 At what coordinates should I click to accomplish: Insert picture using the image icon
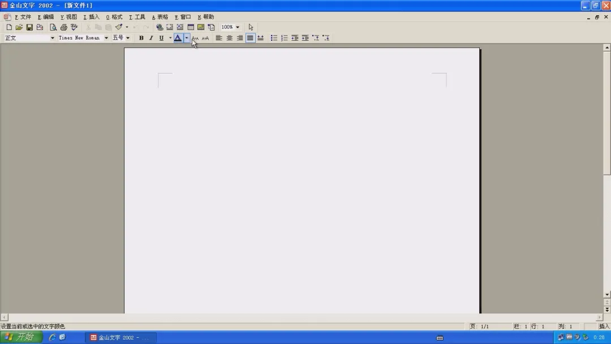[x=201, y=27]
